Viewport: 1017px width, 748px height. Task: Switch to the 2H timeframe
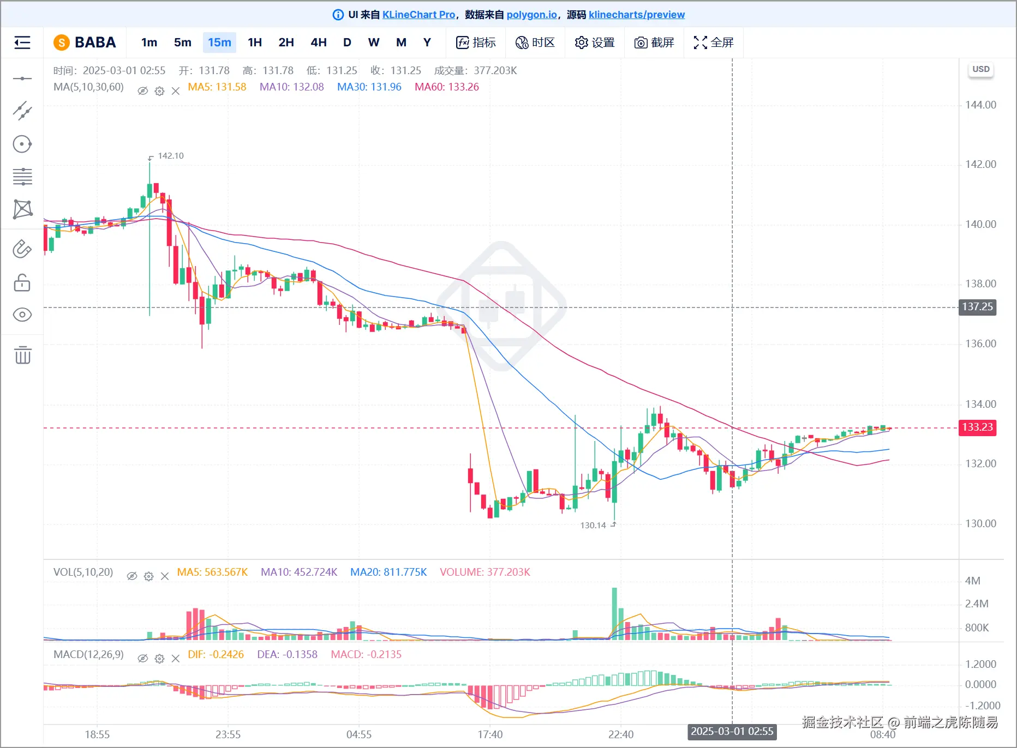click(x=286, y=43)
